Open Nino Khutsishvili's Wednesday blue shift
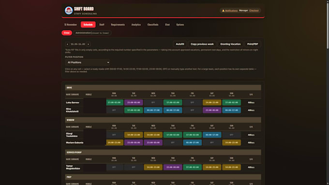Screen dimensions: 329x185 (x=153, y=110)
